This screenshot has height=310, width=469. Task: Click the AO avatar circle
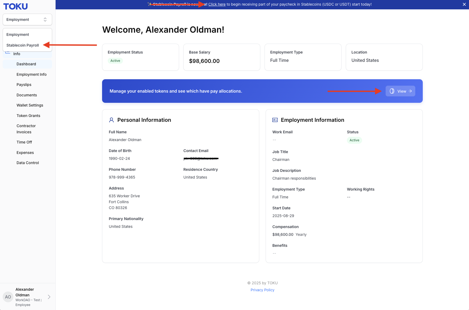(x=8, y=297)
